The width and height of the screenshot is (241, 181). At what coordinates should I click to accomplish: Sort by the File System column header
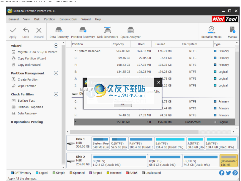(x=193, y=44)
